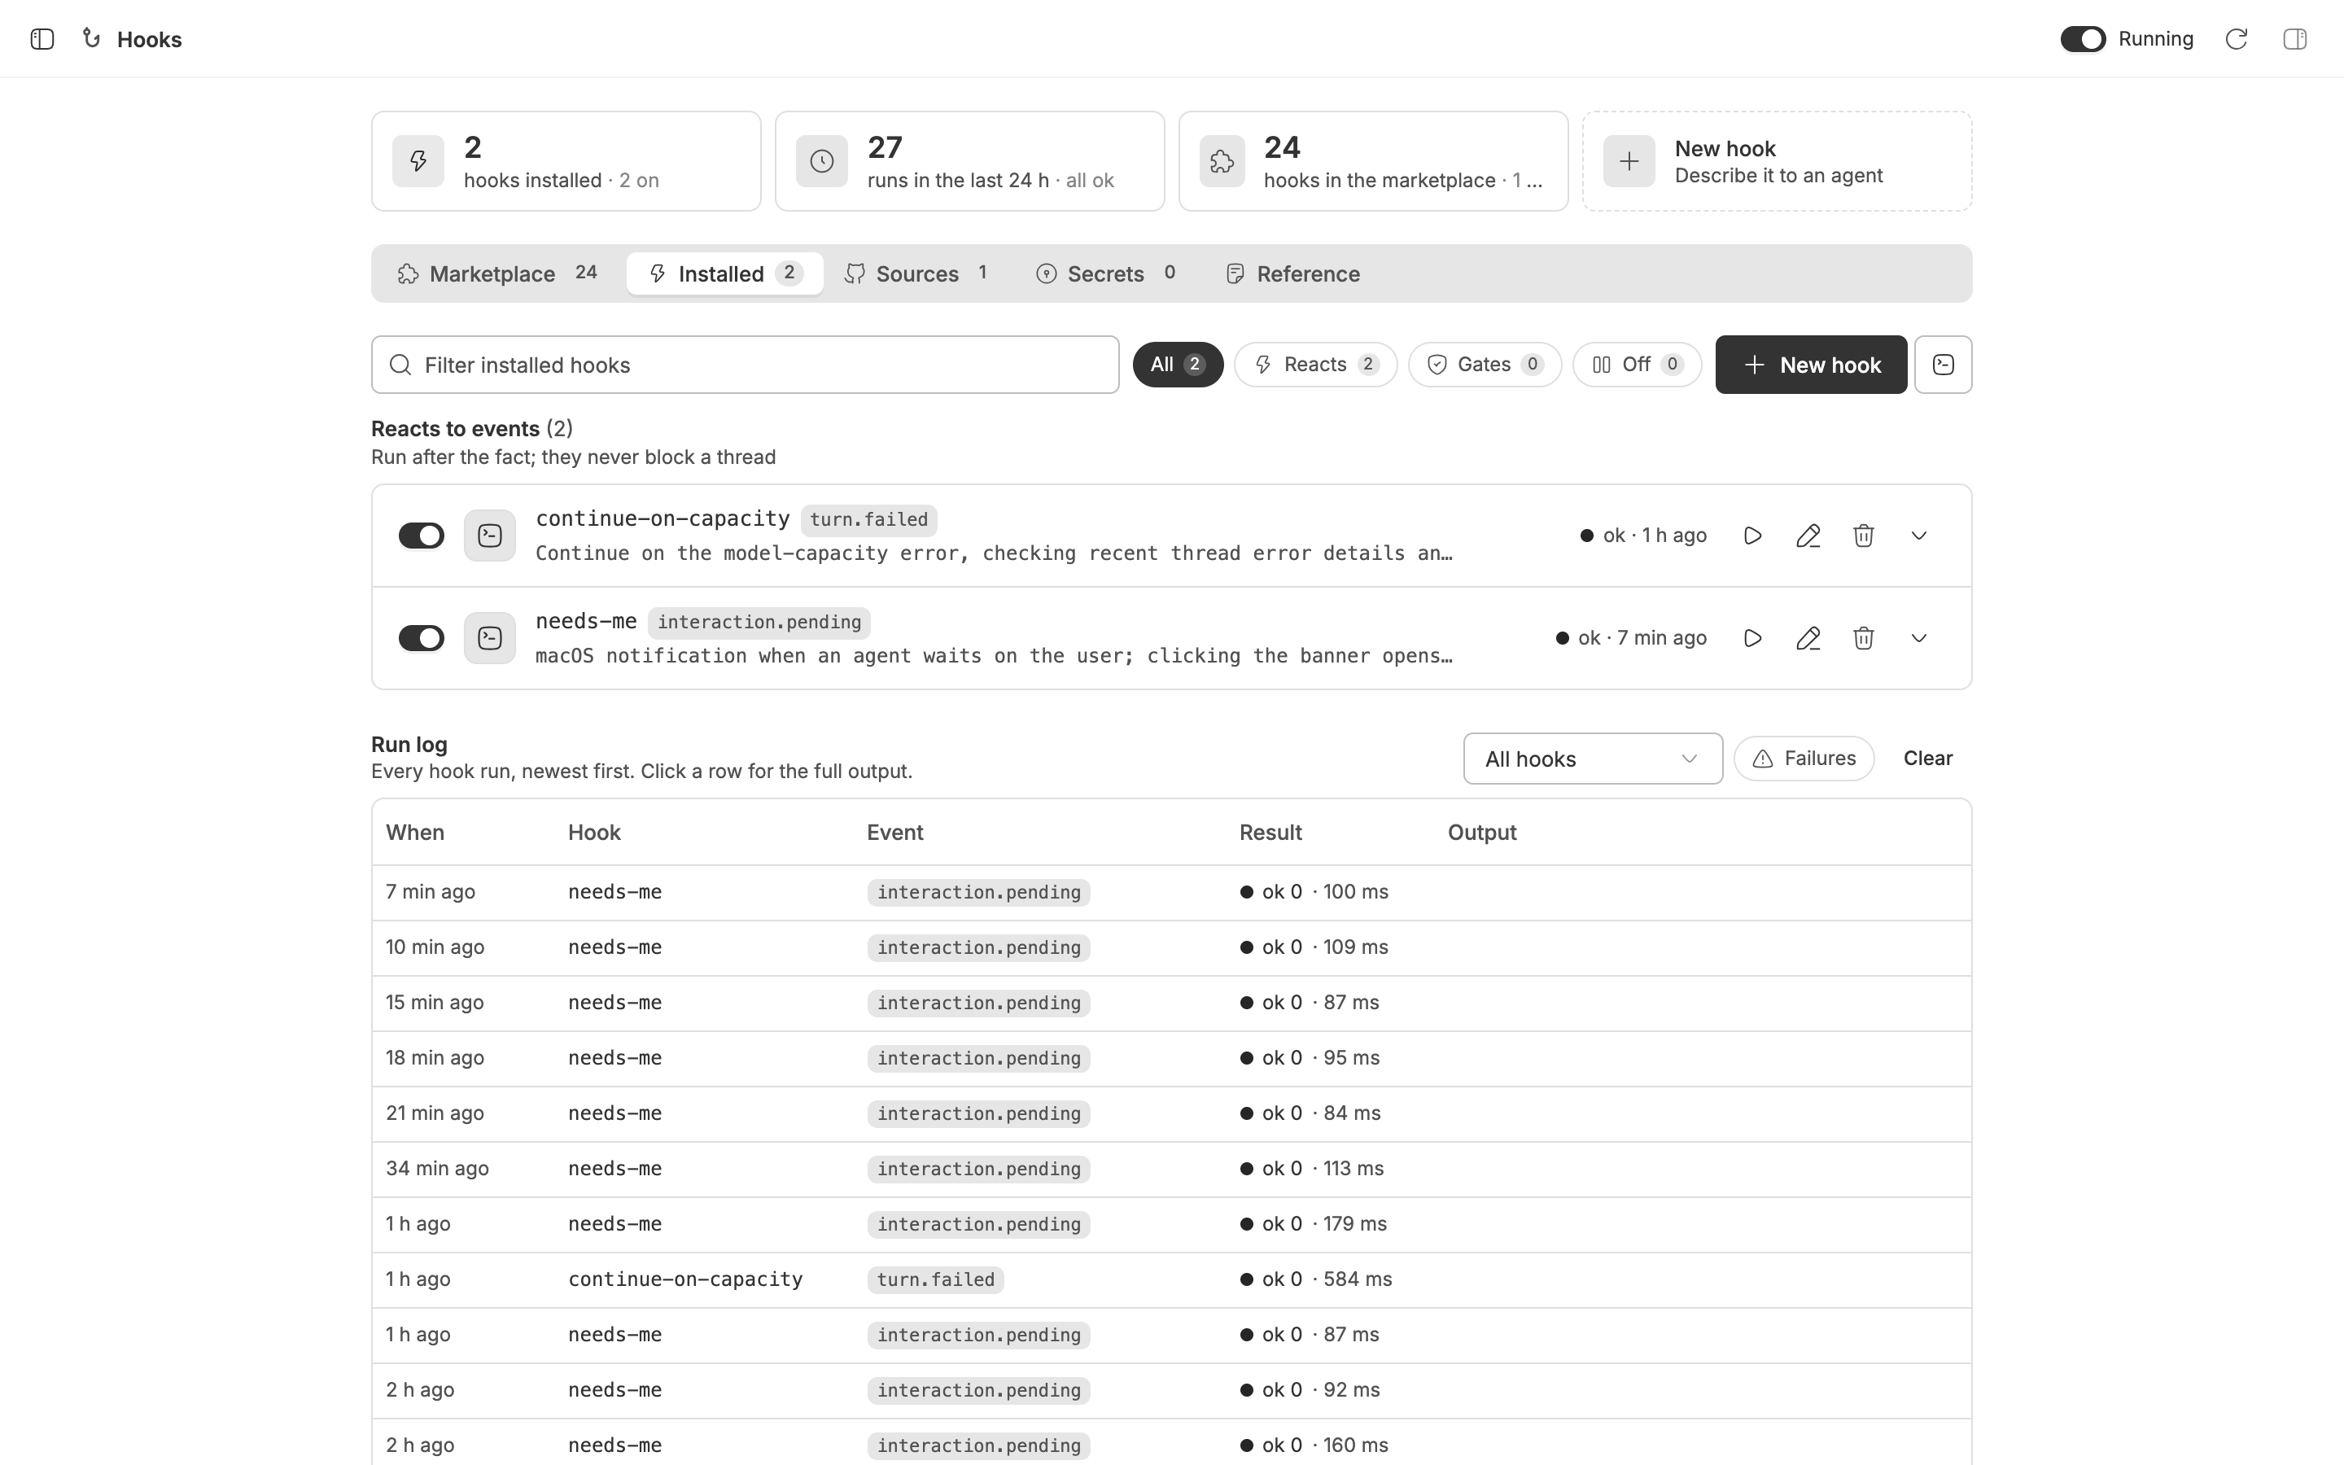The image size is (2344, 1465).
Task: Click the 179 ms result cell
Action: coord(1314,1224)
